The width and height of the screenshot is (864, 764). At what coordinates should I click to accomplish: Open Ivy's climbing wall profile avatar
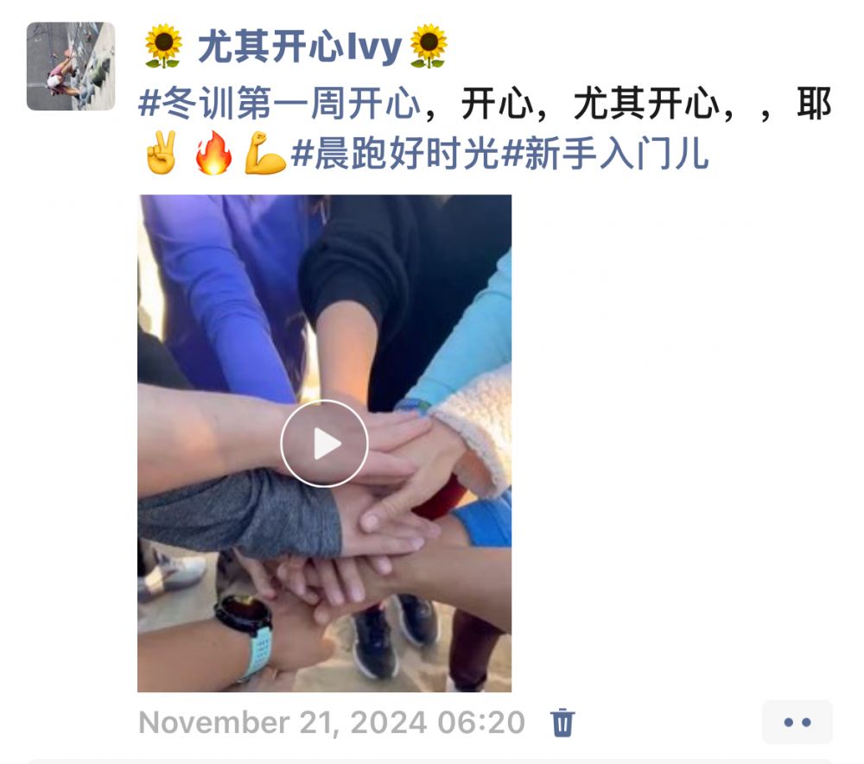(71, 66)
